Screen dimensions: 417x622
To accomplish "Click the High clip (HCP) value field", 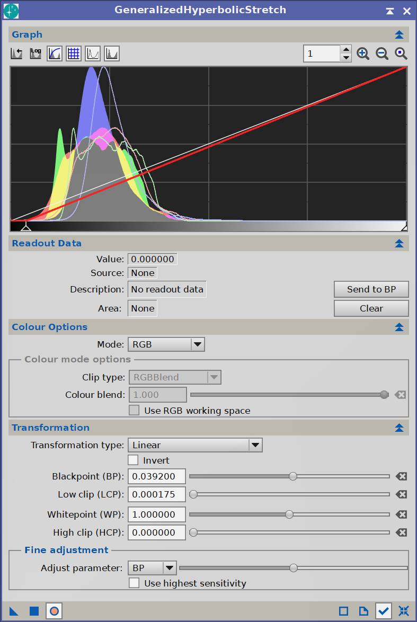I will coord(157,532).
